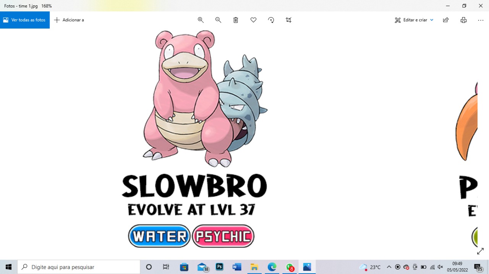Expand hidden system tray icons
The image size is (489, 274).
point(389,267)
